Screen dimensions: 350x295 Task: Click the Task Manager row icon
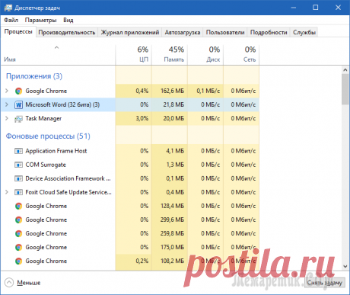pyautogui.click(x=18, y=119)
